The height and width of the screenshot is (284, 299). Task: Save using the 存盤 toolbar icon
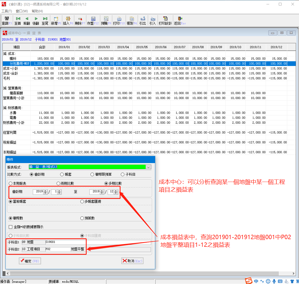coord(93,19)
